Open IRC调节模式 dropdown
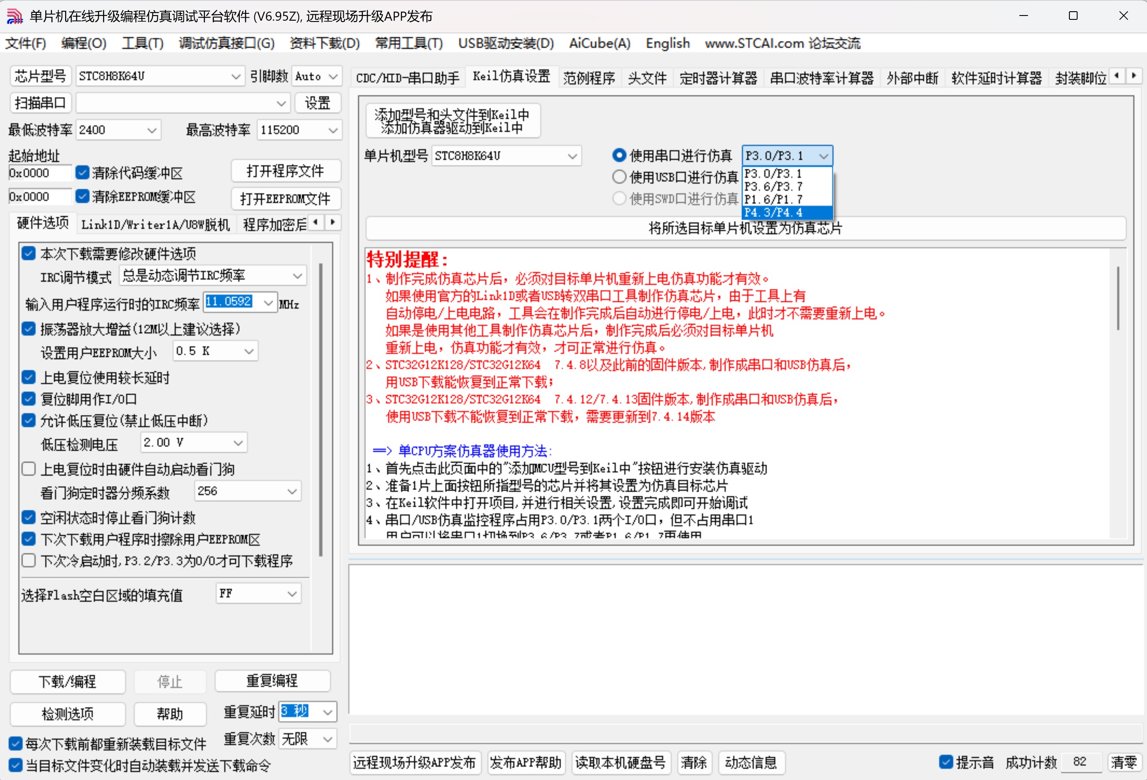 pyautogui.click(x=213, y=275)
